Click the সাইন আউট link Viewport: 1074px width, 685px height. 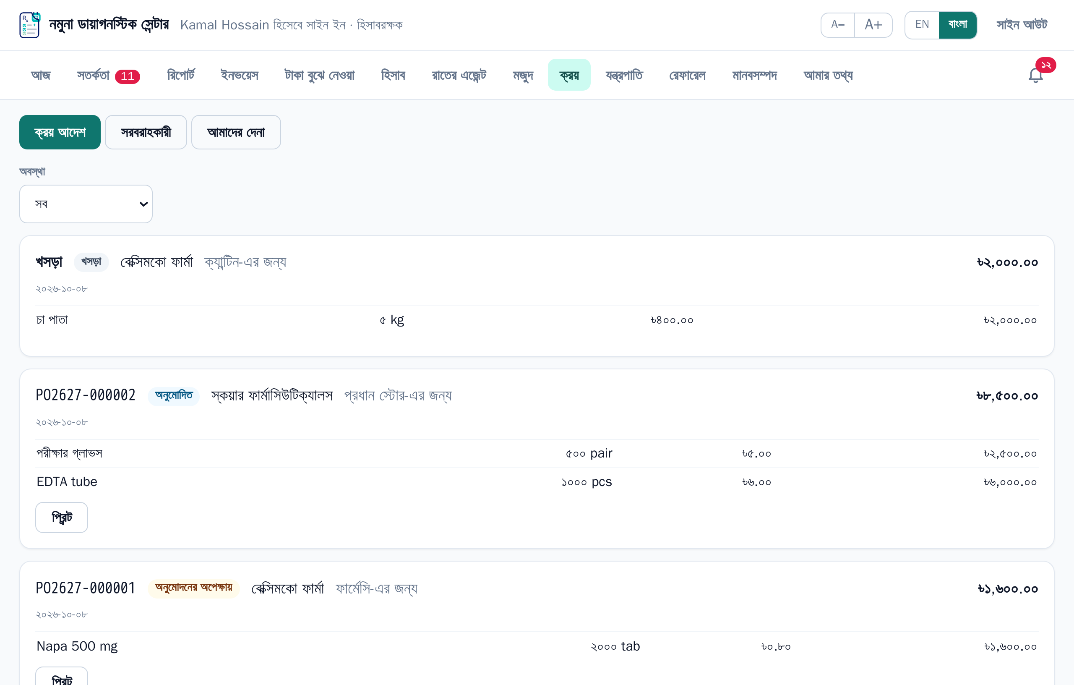pos(1022,25)
